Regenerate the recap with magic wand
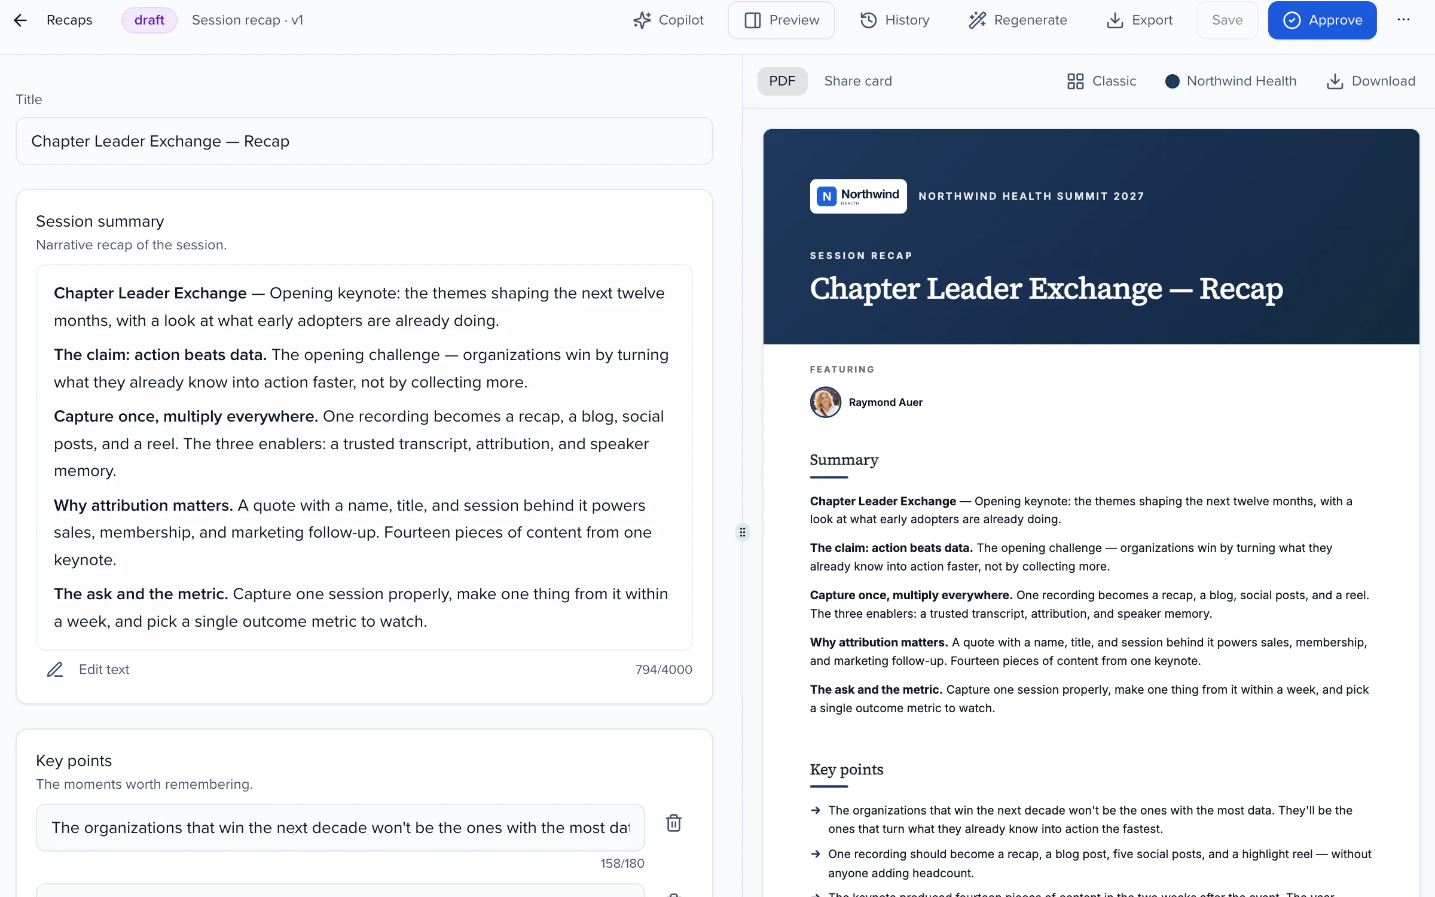 click(x=1018, y=20)
